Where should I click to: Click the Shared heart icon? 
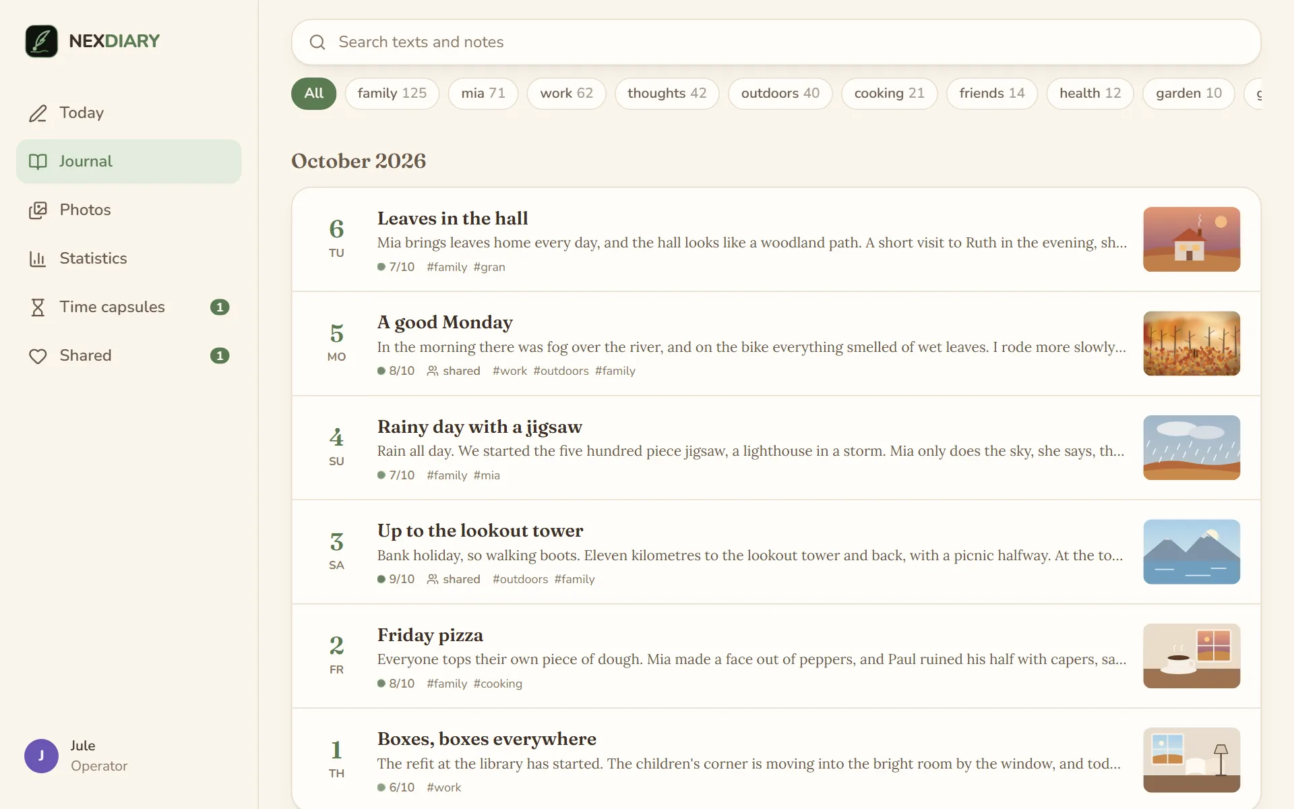pos(38,356)
